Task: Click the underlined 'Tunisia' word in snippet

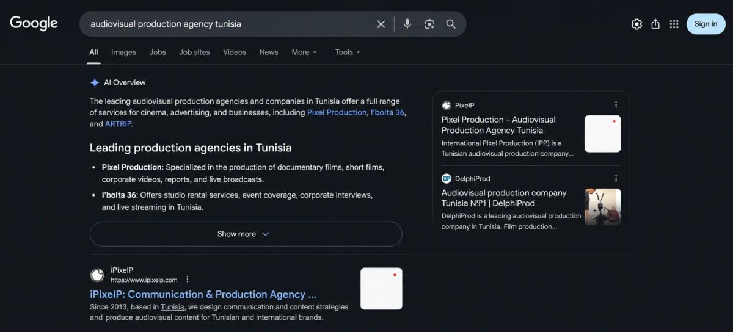Action: pos(173,307)
